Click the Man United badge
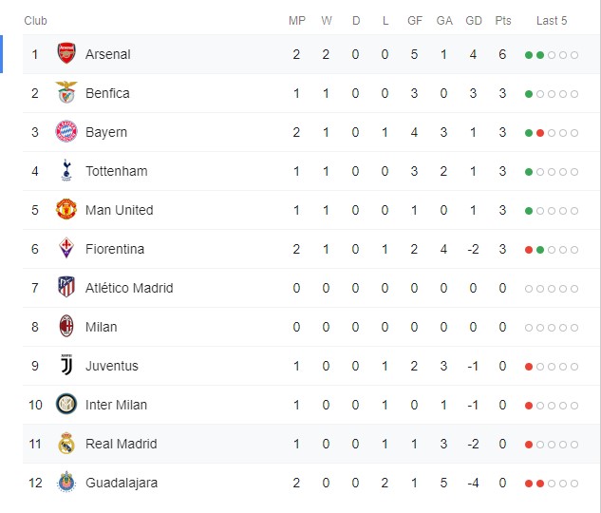Screen dimensions: 601x513 coord(66,209)
